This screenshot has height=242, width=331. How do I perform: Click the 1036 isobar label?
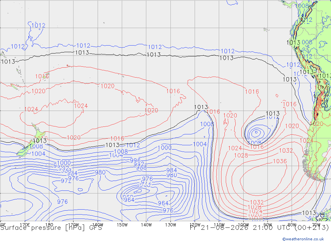pos(280,161)
